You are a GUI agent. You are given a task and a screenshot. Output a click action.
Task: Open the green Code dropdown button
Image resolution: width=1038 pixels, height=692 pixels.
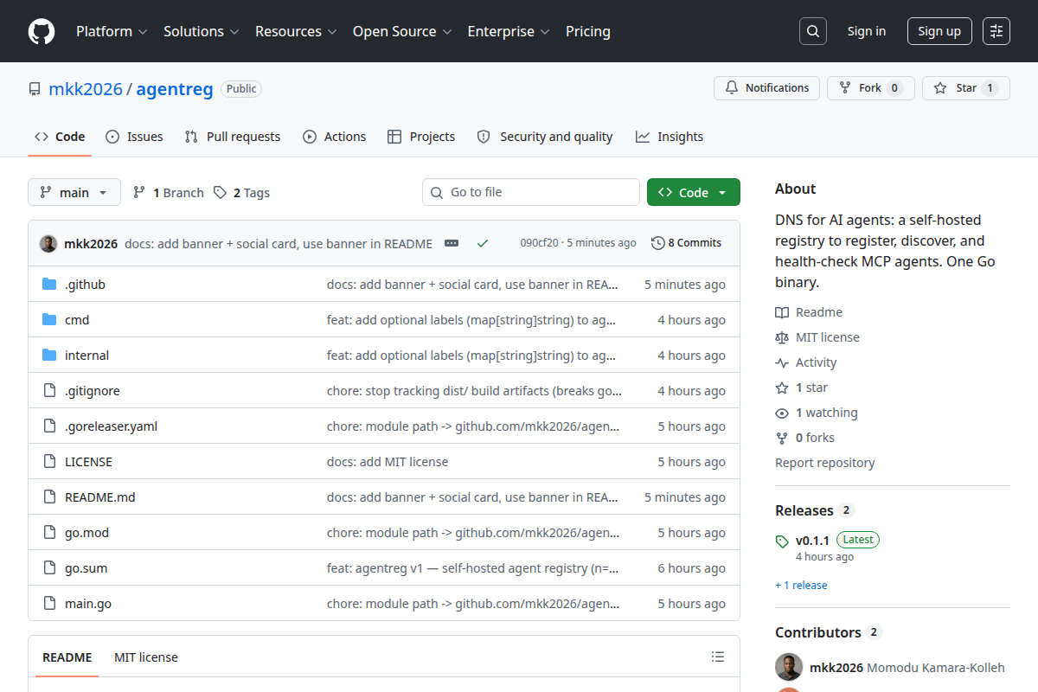(694, 192)
